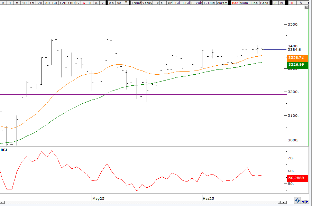Select $ dollar currency display
The image size is (312, 206).
(x=301, y=3)
